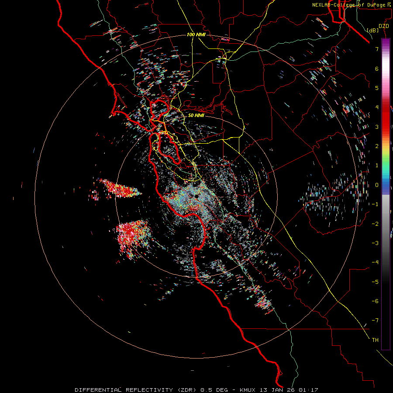This screenshot has width=393, height=393.
Task: Click the 5 value on the scale
Action: 377,88
